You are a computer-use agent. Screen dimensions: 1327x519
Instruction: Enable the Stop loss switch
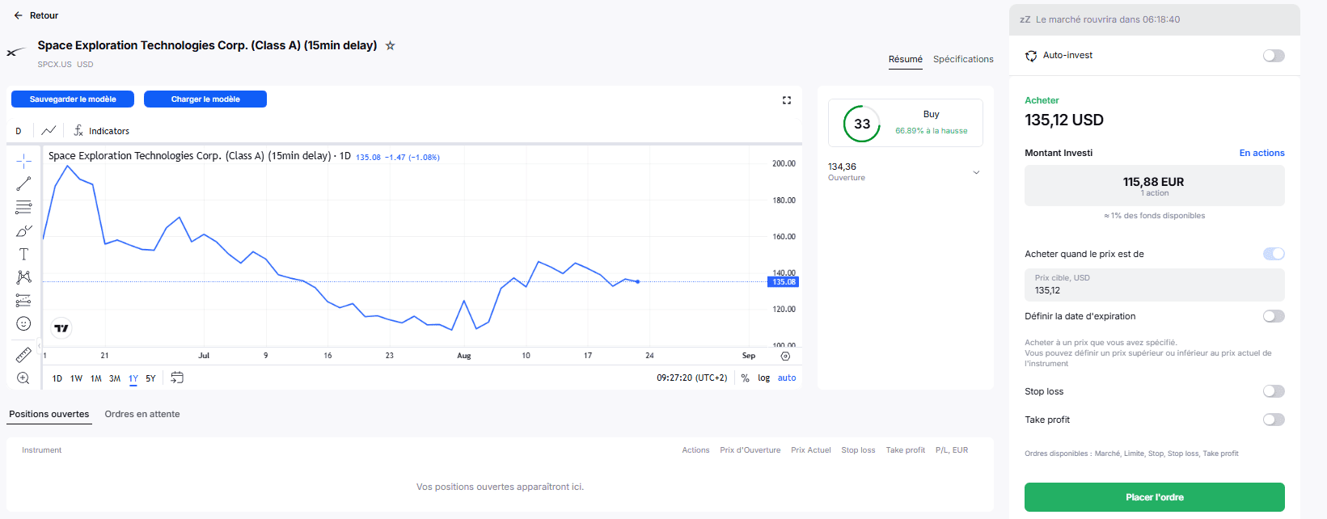[1274, 391]
